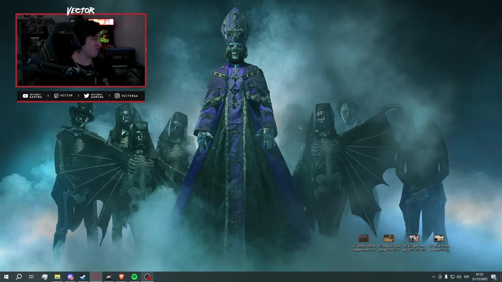Launch Brave browser from the taskbar

click(x=121, y=277)
